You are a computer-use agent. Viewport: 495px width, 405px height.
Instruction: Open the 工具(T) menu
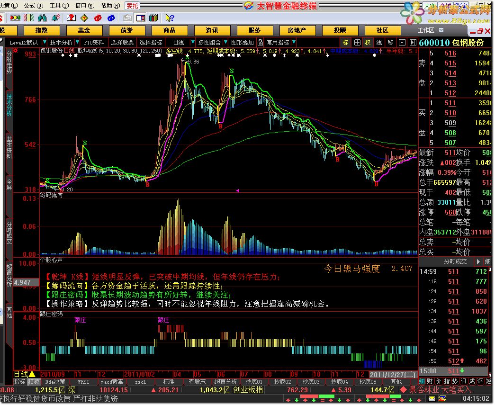pos(59,6)
